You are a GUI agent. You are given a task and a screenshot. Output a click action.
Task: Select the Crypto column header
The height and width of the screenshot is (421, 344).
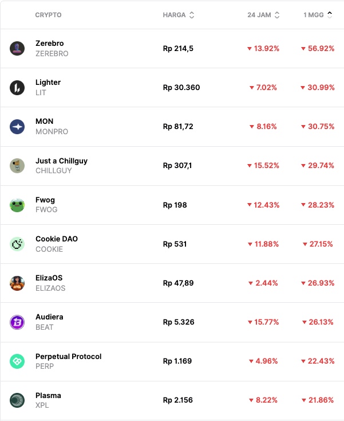pos(48,15)
